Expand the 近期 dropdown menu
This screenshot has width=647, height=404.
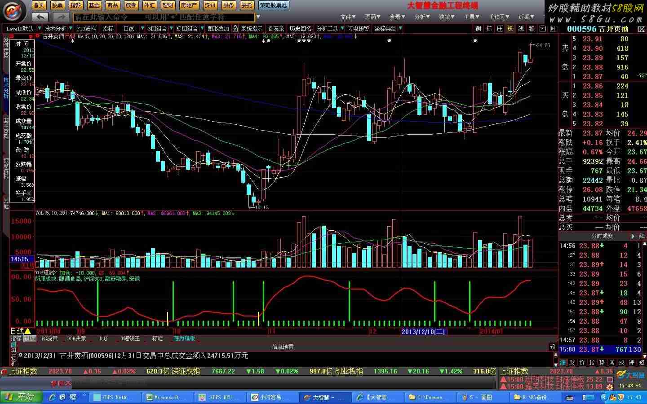click(526, 17)
